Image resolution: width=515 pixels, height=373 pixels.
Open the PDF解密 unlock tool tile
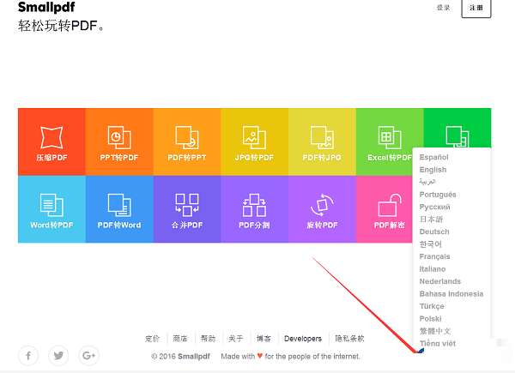(x=385, y=209)
